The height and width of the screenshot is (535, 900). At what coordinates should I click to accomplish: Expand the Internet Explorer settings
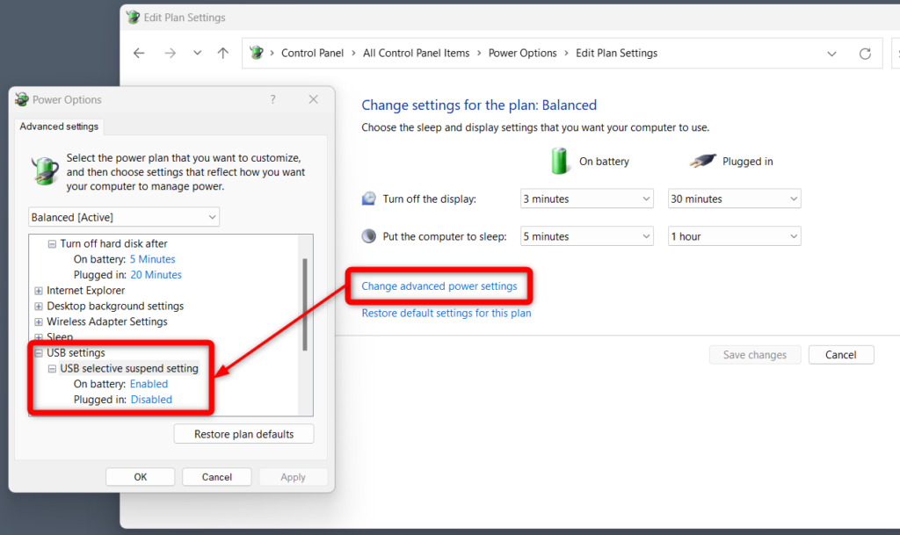[39, 290]
